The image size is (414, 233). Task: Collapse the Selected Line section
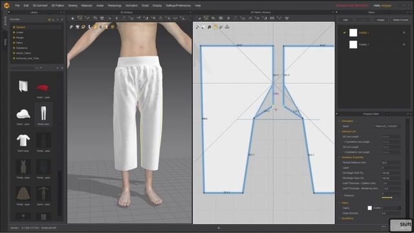tap(340, 131)
